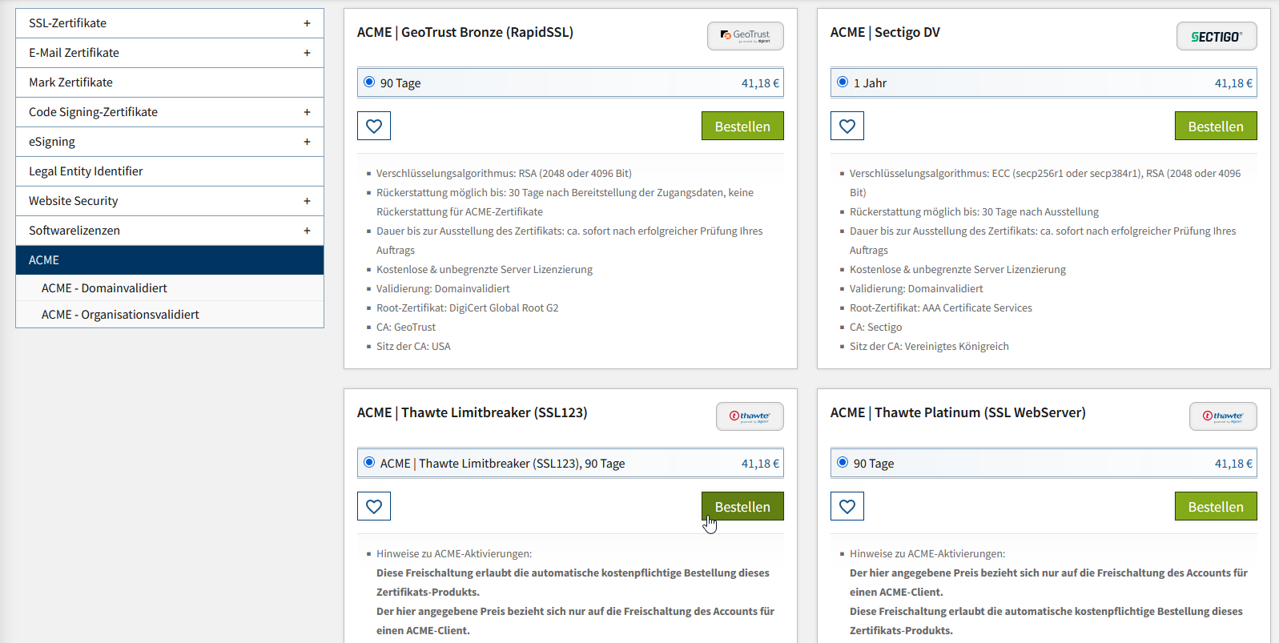
Task: Open ACME - Organisationsvalidiert submenu item
Action: tap(120, 315)
